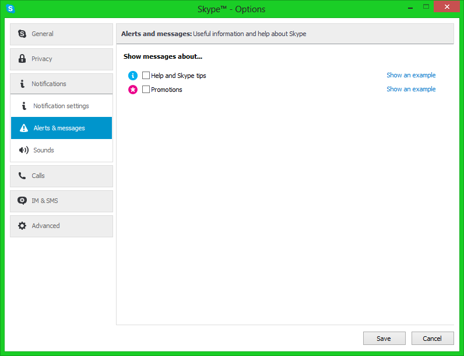Viewport: 464px width, 356px height.
Task: Show an example for Help and Skype tips
Action: 411,75
